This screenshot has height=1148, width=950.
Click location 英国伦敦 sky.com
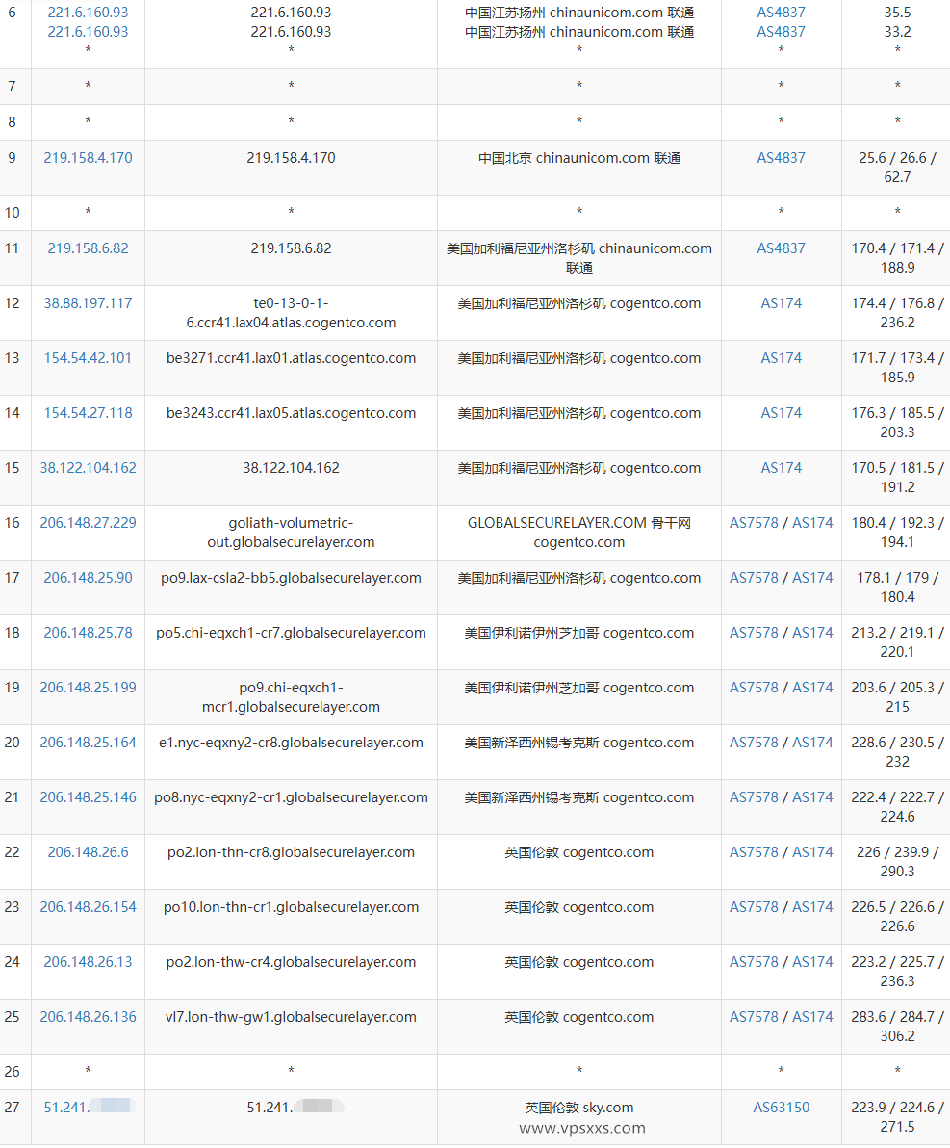coord(579,1108)
